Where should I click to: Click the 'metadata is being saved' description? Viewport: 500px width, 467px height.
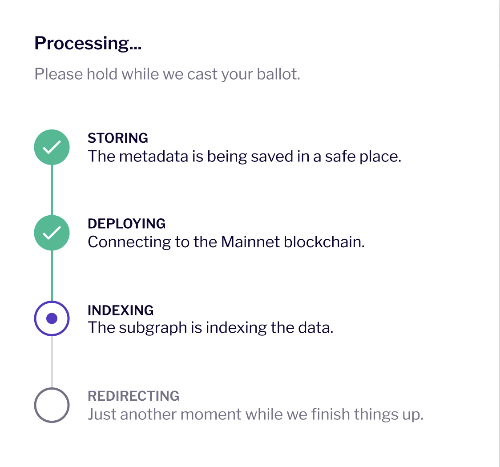pos(244,157)
